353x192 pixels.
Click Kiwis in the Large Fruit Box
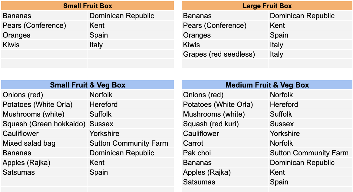[225, 45]
